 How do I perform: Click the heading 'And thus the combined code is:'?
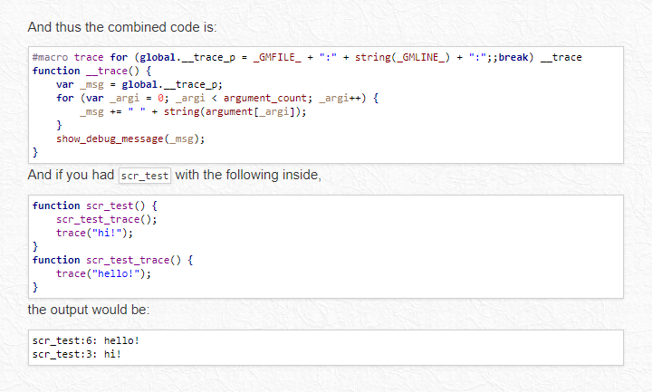[x=122, y=27]
